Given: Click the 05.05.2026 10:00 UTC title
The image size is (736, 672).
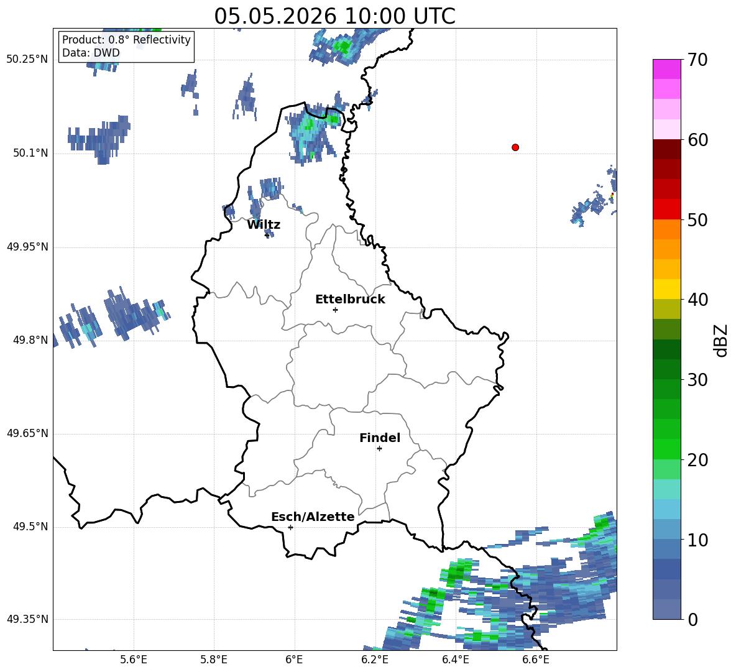Looking at the screenshot, I should coord(334,16).
